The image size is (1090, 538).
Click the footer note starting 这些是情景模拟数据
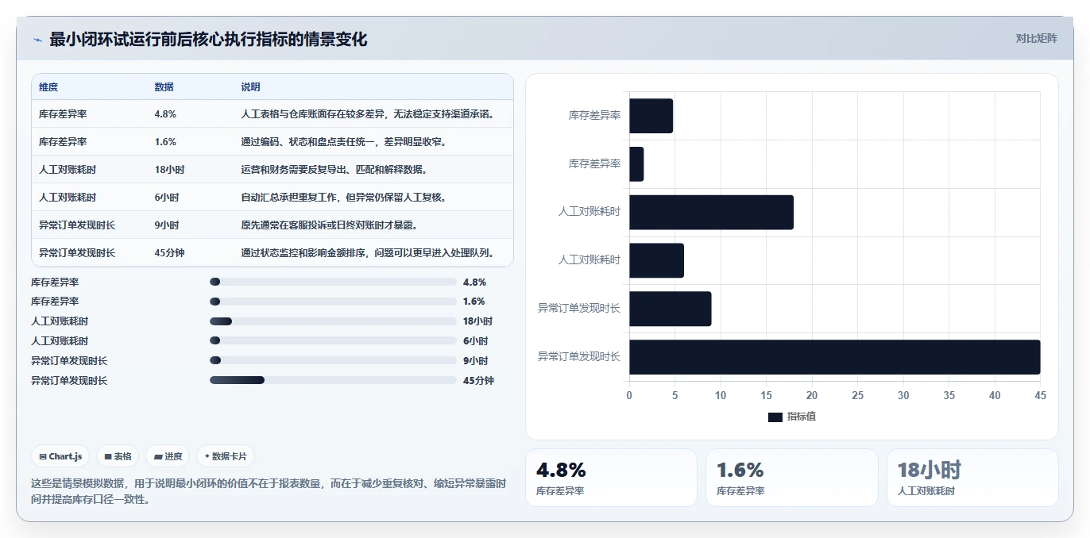coord(269,491)
